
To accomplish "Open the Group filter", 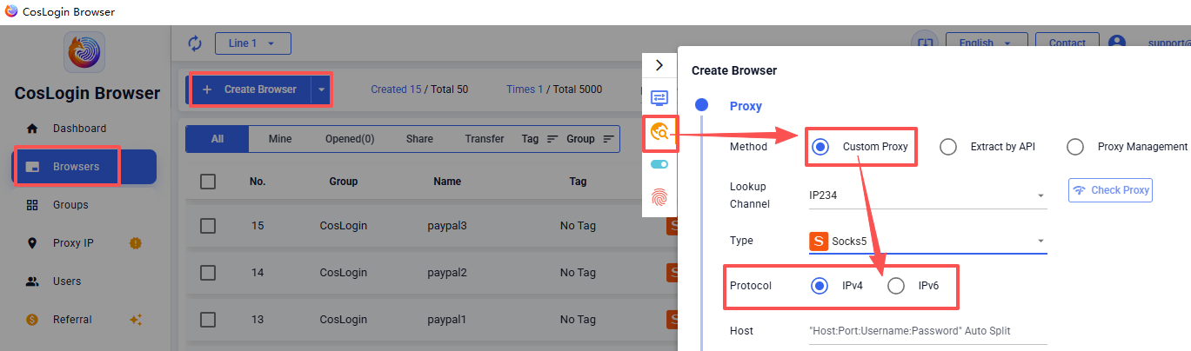I will [x=591, y=139].
